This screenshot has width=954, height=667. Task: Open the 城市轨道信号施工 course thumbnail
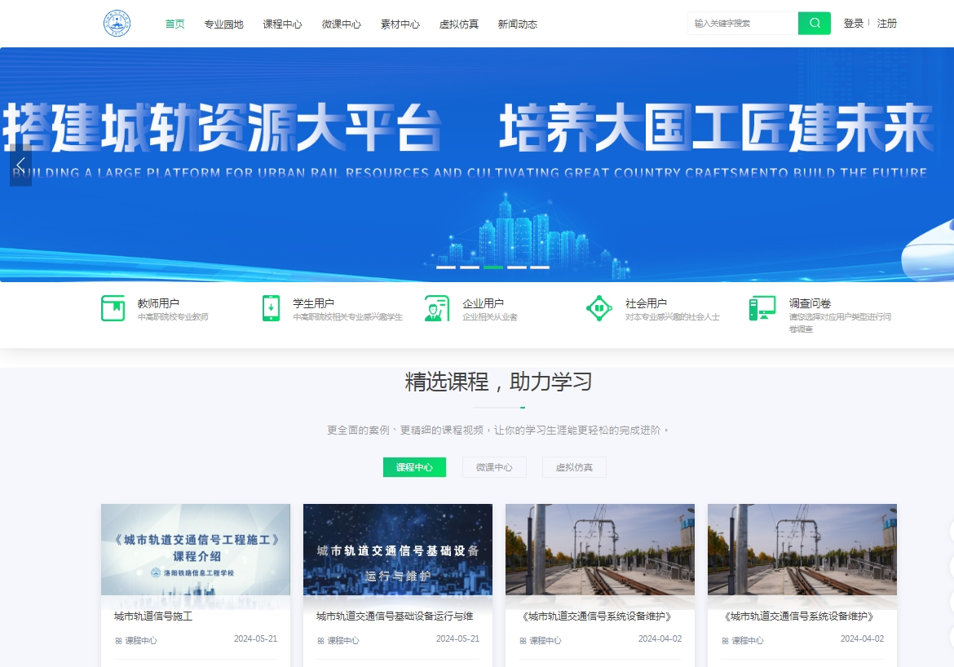(x=196, y=550)
